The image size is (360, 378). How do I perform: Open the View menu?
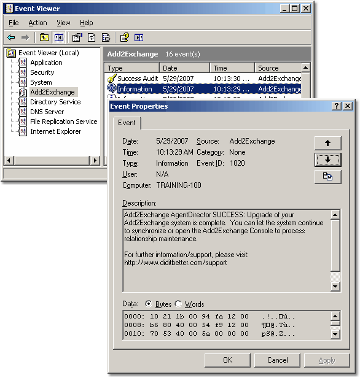pyautogui.click(x=63, y=23)
